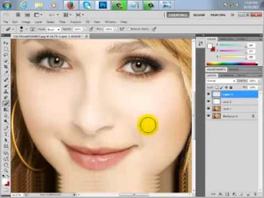Click the tablet pressure icon after the Opacity field

91,29
